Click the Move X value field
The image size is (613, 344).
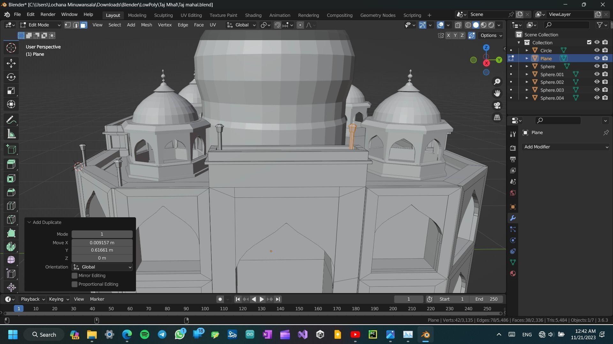point(102,243)
